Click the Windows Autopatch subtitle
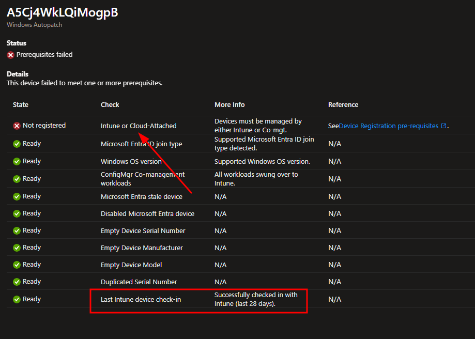This screenshot has height=339, width=475. 34,25
